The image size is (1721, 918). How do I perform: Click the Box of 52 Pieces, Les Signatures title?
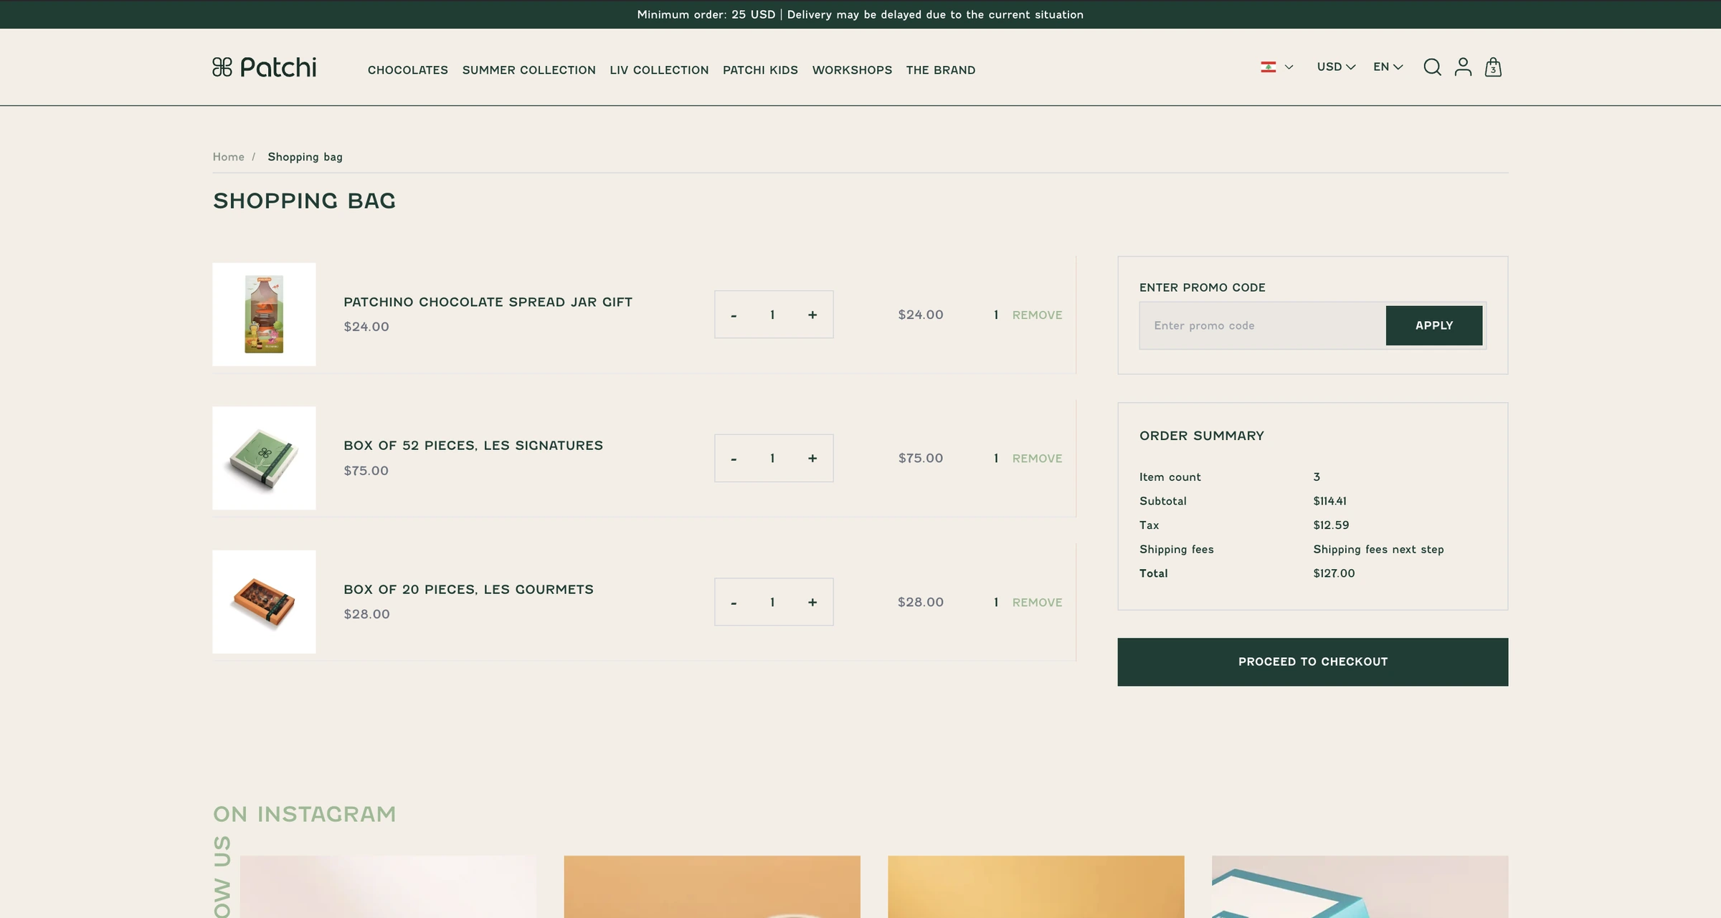pyautogui.click(x=473, y=446)
